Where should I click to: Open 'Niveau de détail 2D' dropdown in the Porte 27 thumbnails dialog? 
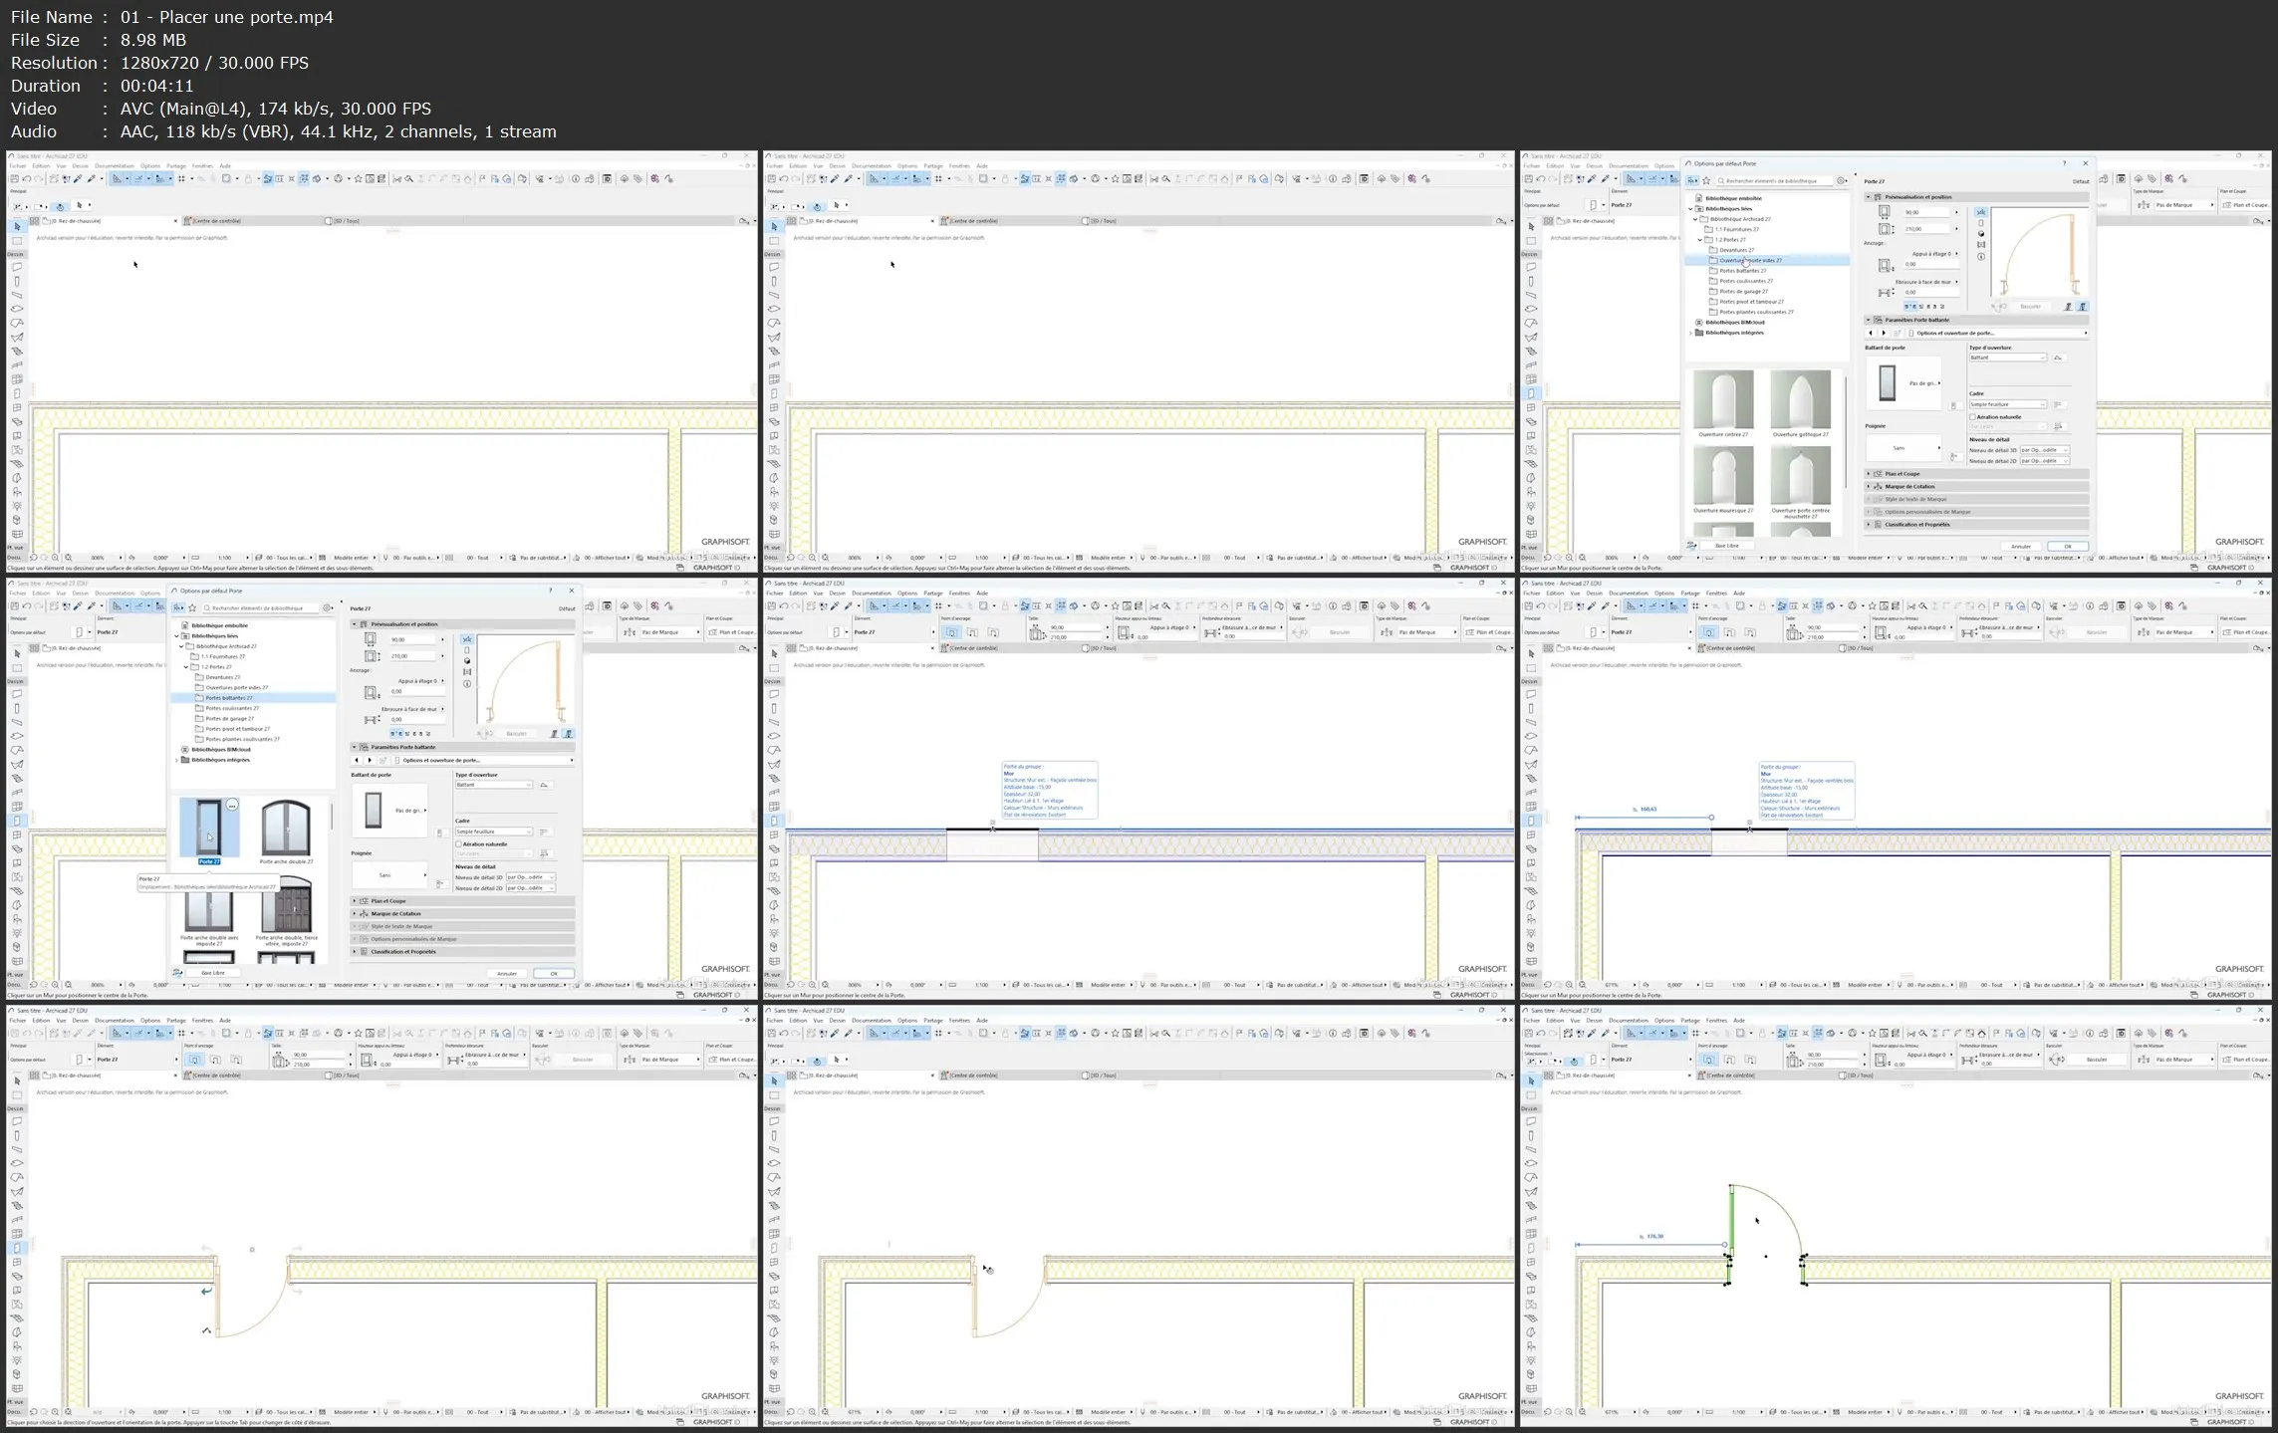pyautogui.click(x=531, y=888)
